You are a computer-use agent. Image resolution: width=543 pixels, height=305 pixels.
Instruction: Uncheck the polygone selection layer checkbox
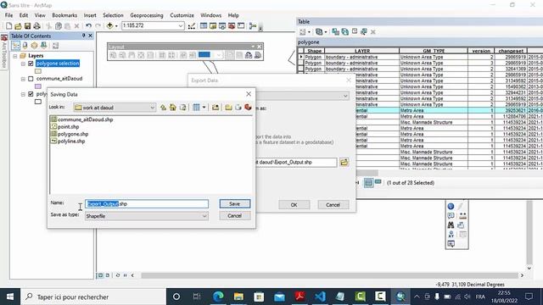(31, 64)
